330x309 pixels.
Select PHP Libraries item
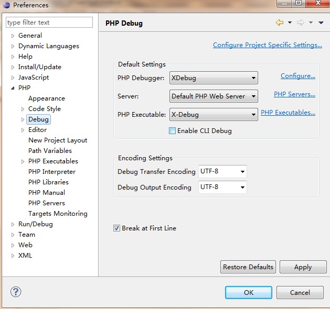point(48,182)
